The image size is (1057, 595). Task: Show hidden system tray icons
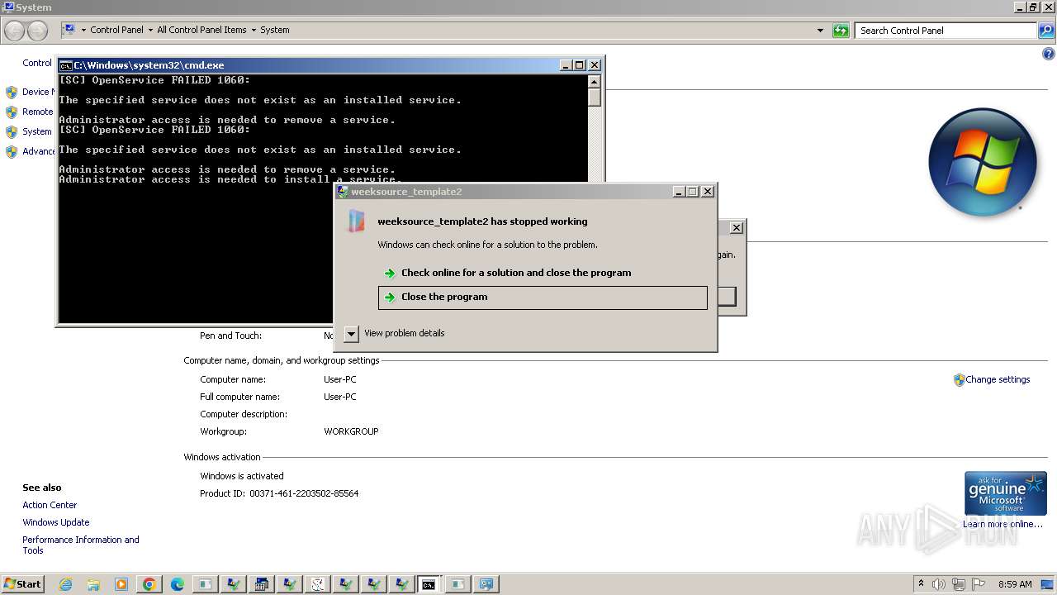921,584
